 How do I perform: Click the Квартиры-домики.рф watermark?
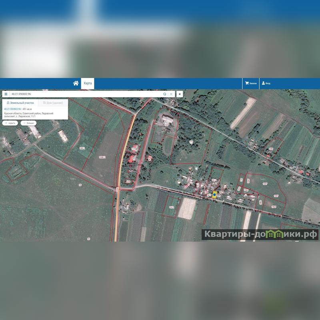[x=260, y=234]
